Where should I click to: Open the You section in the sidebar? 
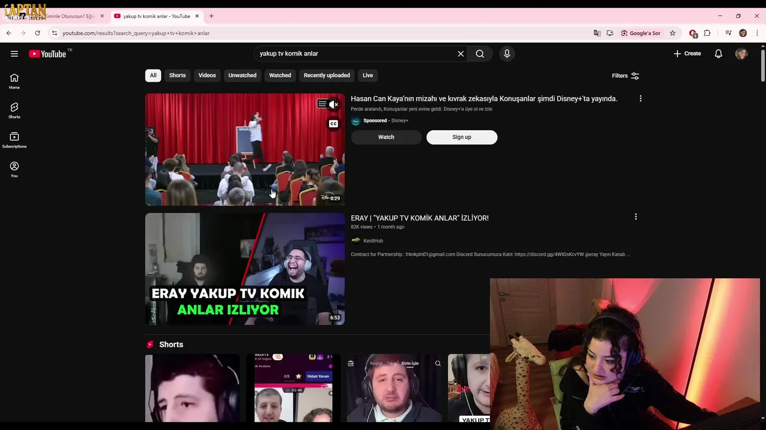(x=14, y=170)
